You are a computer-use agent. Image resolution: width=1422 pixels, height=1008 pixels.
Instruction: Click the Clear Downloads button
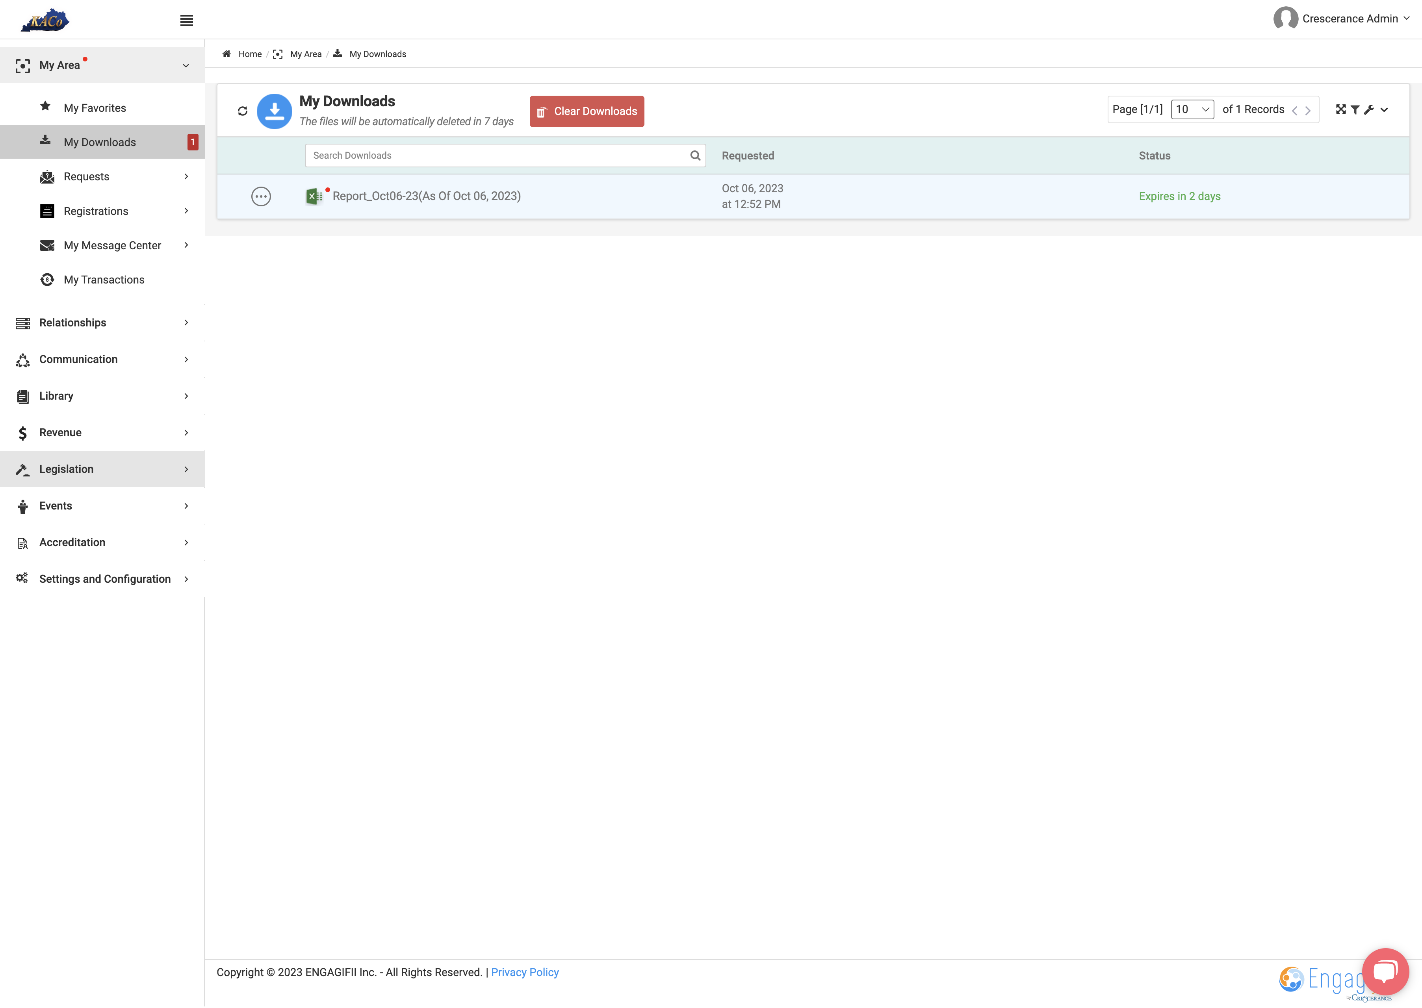(x=587, y=111)
